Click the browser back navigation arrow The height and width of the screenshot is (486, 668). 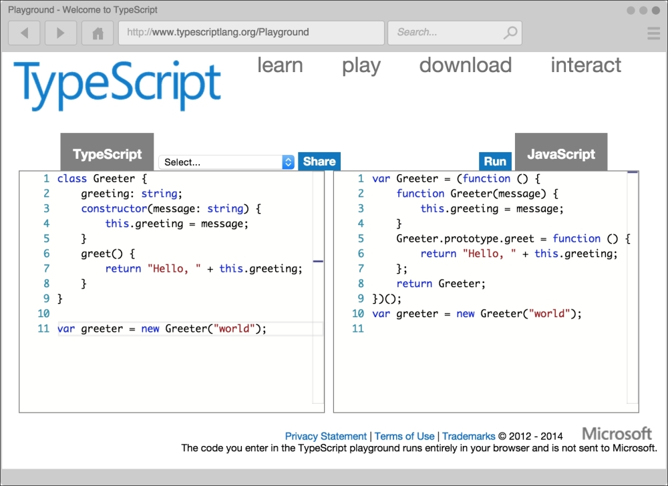(x=24, y=32)
